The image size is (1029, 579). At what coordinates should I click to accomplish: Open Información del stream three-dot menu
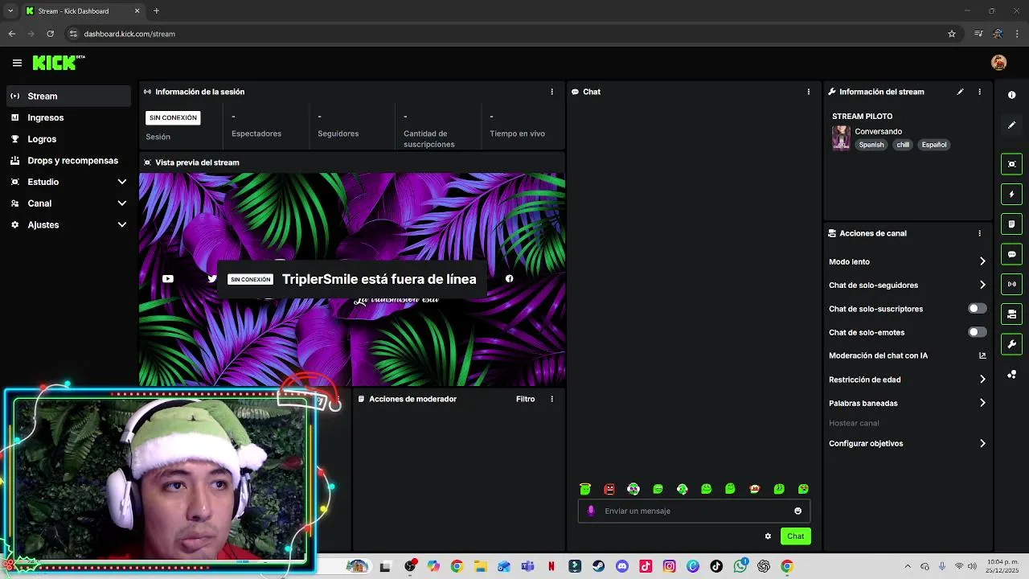(979, 92)
